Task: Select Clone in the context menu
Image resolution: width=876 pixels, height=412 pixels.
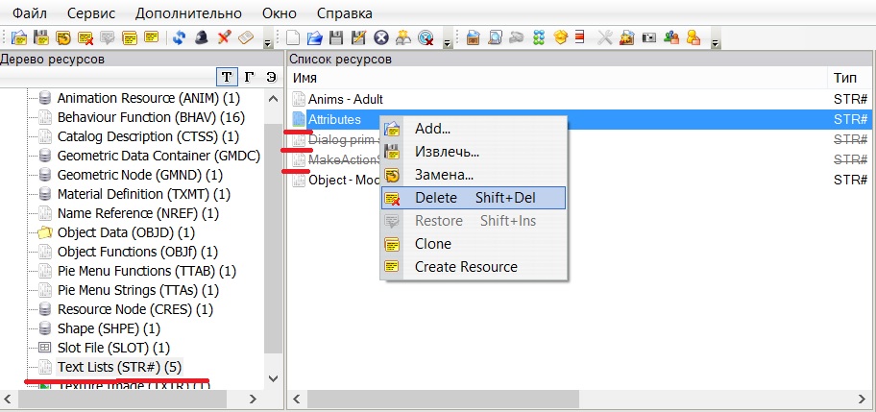Action: coord(432,244)
